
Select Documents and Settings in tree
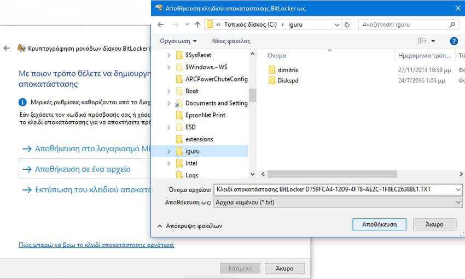pyautogui.click(x=212, y=103)
